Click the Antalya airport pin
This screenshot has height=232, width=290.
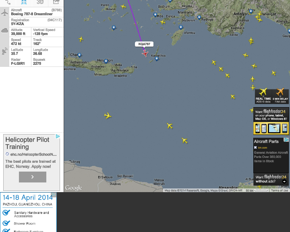tap(251, 11)
